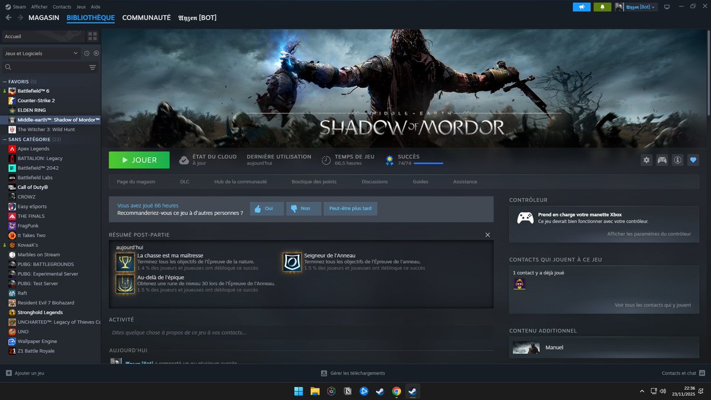Open Afficher les paramètres du contrôleur

click(649, 233)
